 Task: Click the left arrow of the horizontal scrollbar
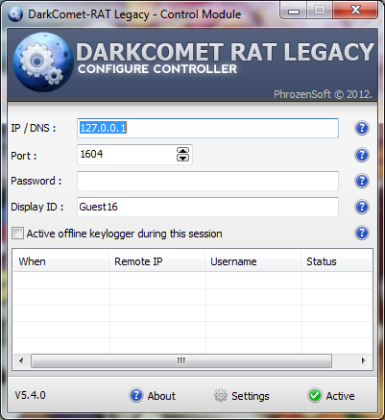[x=21, y=360]
